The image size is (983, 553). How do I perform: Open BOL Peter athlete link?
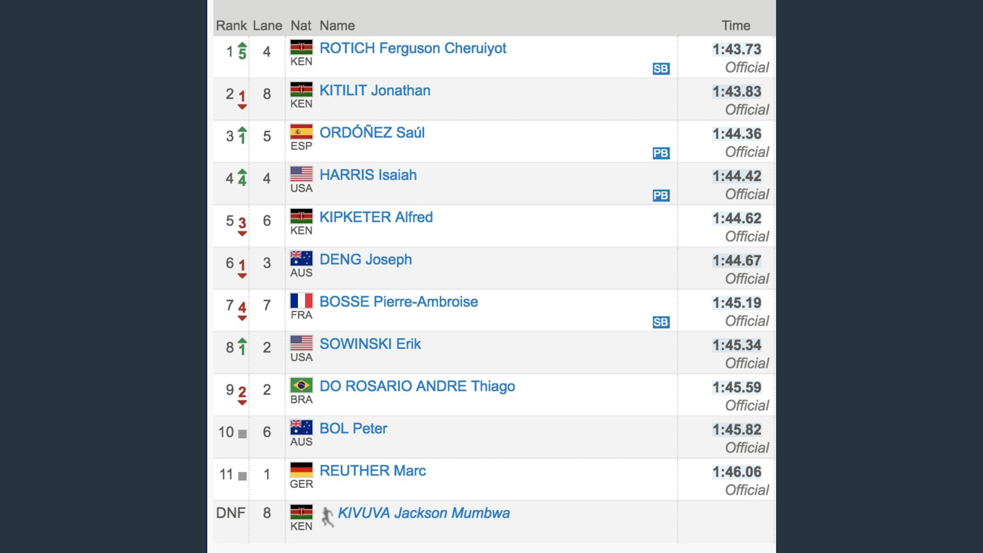(x=353, y=429)
